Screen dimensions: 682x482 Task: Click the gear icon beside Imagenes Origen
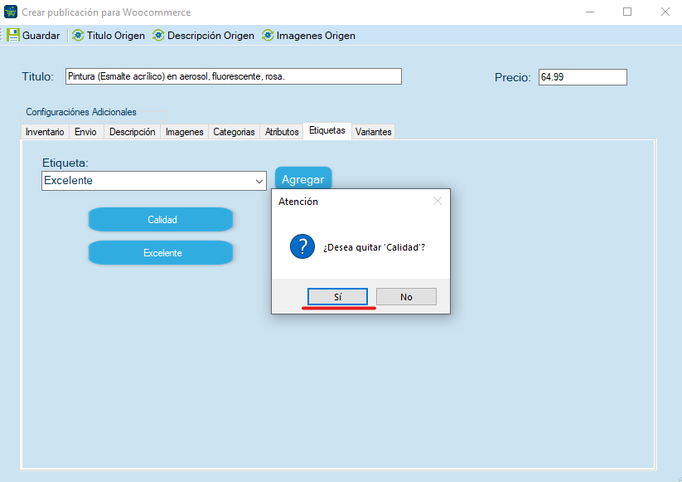pyautogui.click(x=268, y=36)
